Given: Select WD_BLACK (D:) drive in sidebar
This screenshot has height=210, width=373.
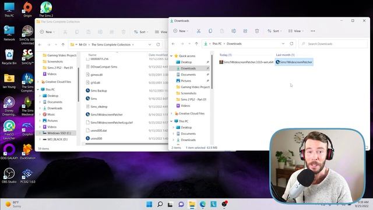Looking at the screenshot, I should coord(57,139).
